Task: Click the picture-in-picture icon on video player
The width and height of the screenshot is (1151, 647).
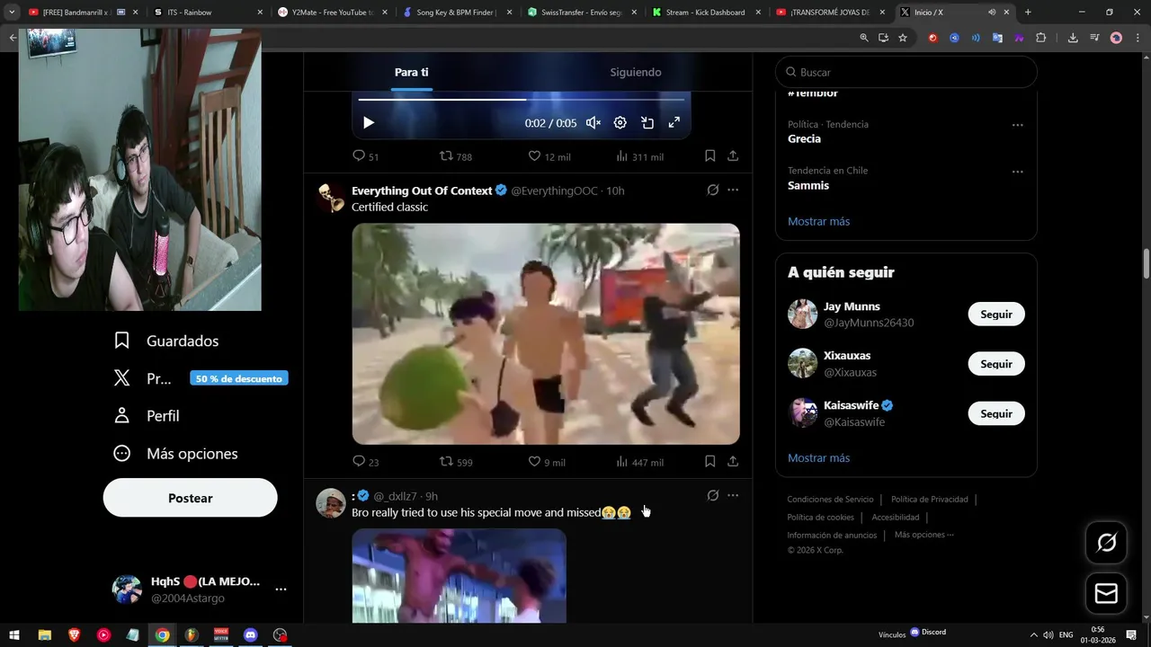Action: [647, 123]
